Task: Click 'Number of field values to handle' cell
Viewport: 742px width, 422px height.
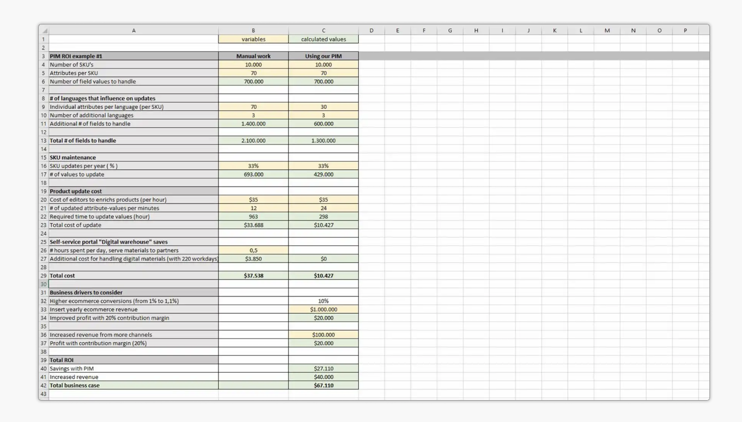Action: pos(134,81)
